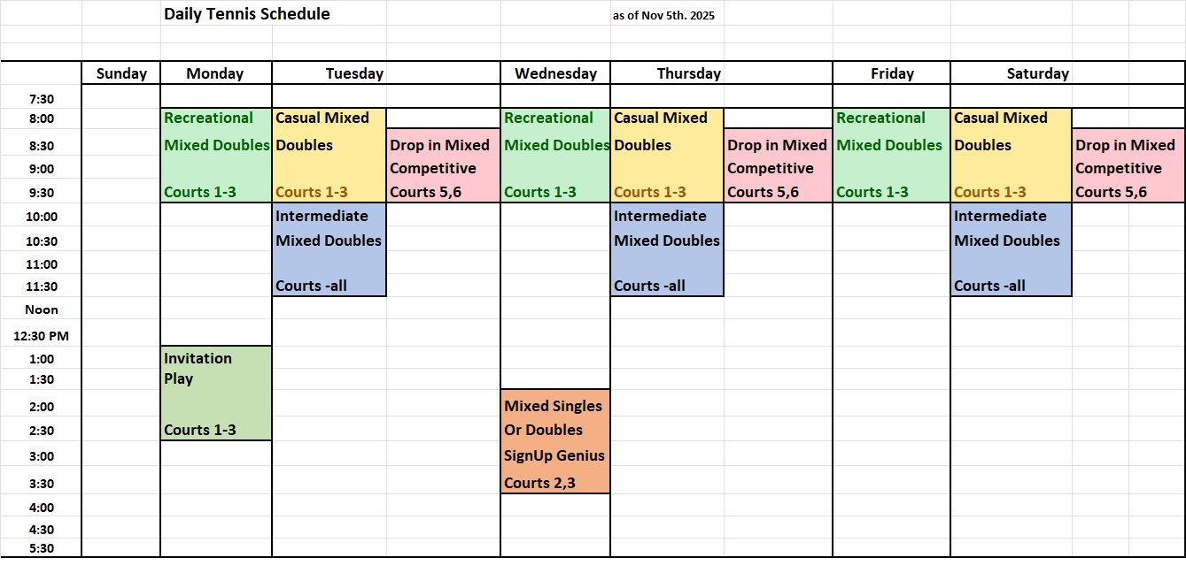Click Monday's Recreational Mixed Doubles block
Screen dimensions: 1186x573
[x=216, y=155]
